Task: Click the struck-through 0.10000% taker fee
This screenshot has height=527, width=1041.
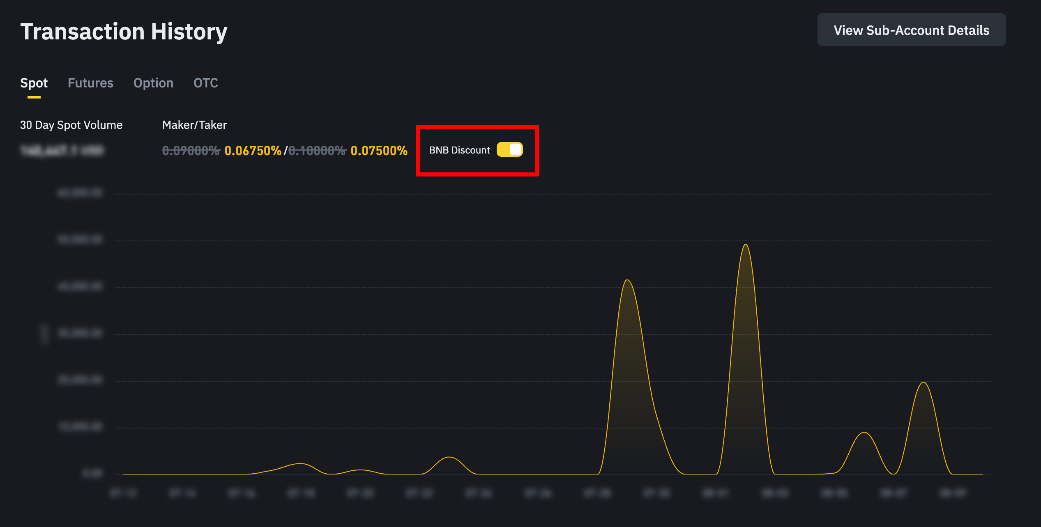Action: coord(318,151)
